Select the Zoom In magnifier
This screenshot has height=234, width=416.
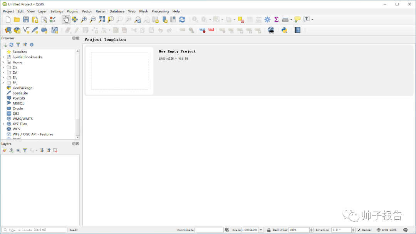coord(84,19)
